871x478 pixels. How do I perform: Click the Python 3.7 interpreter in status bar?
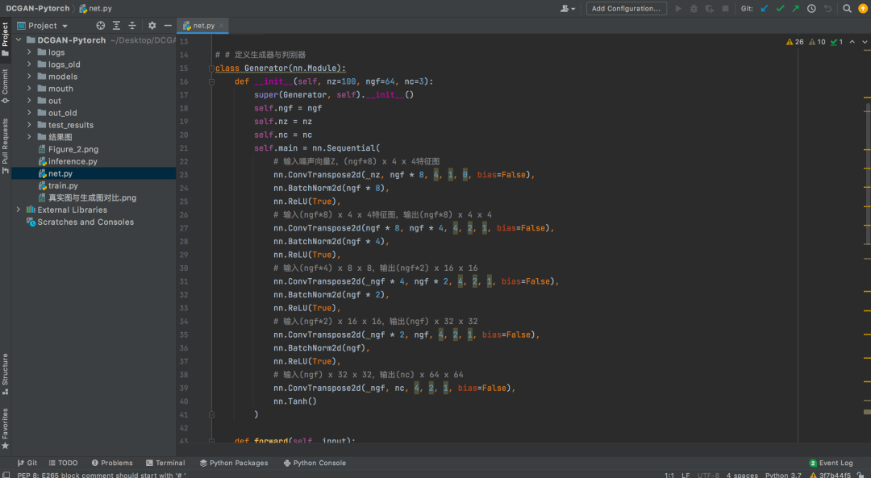783,476
